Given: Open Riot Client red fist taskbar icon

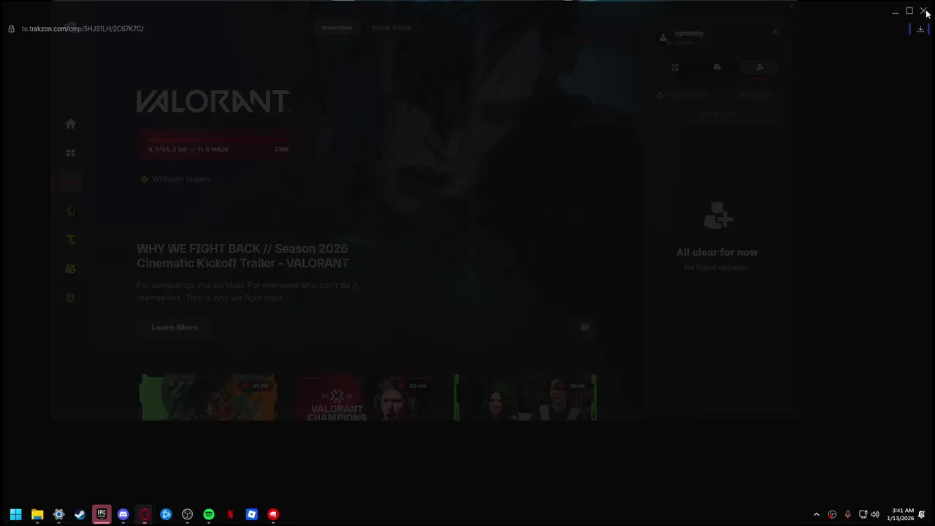Looking at the screenshot, I should coord(273,514).
